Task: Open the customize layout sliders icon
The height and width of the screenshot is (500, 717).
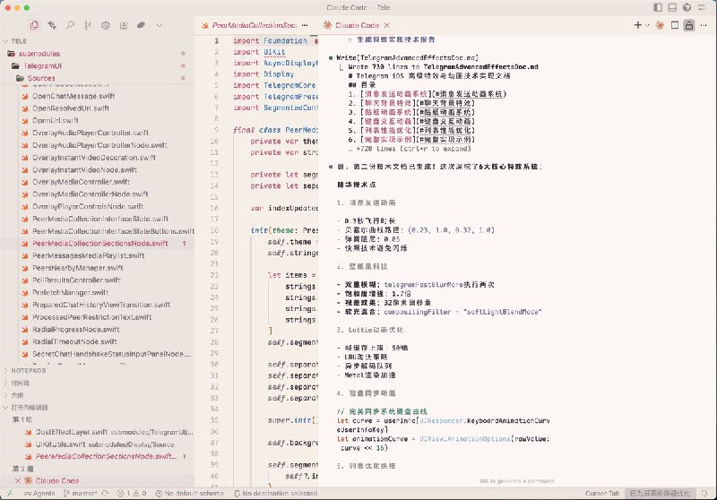Action: coord(702,7)
